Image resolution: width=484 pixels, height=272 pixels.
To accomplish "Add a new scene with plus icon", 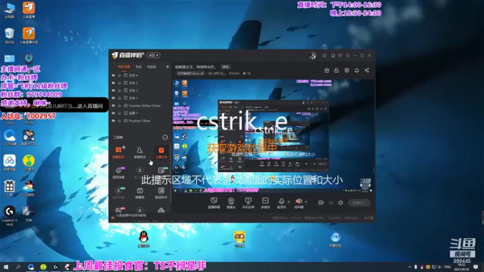I will [x=168, y=66].
